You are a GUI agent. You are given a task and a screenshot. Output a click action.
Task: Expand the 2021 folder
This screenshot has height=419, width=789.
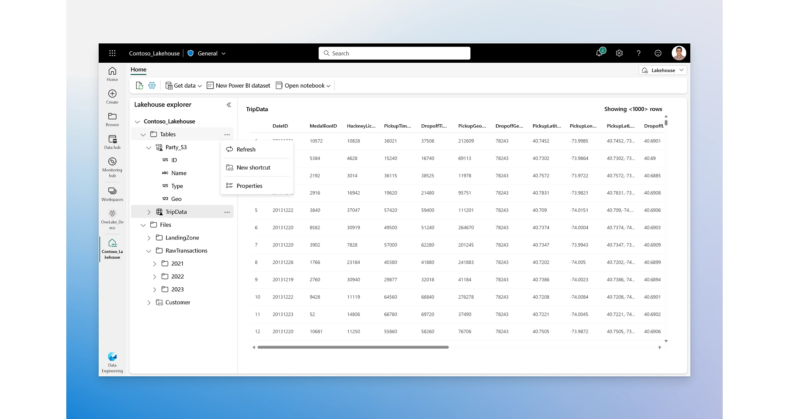tap(155, 264)
